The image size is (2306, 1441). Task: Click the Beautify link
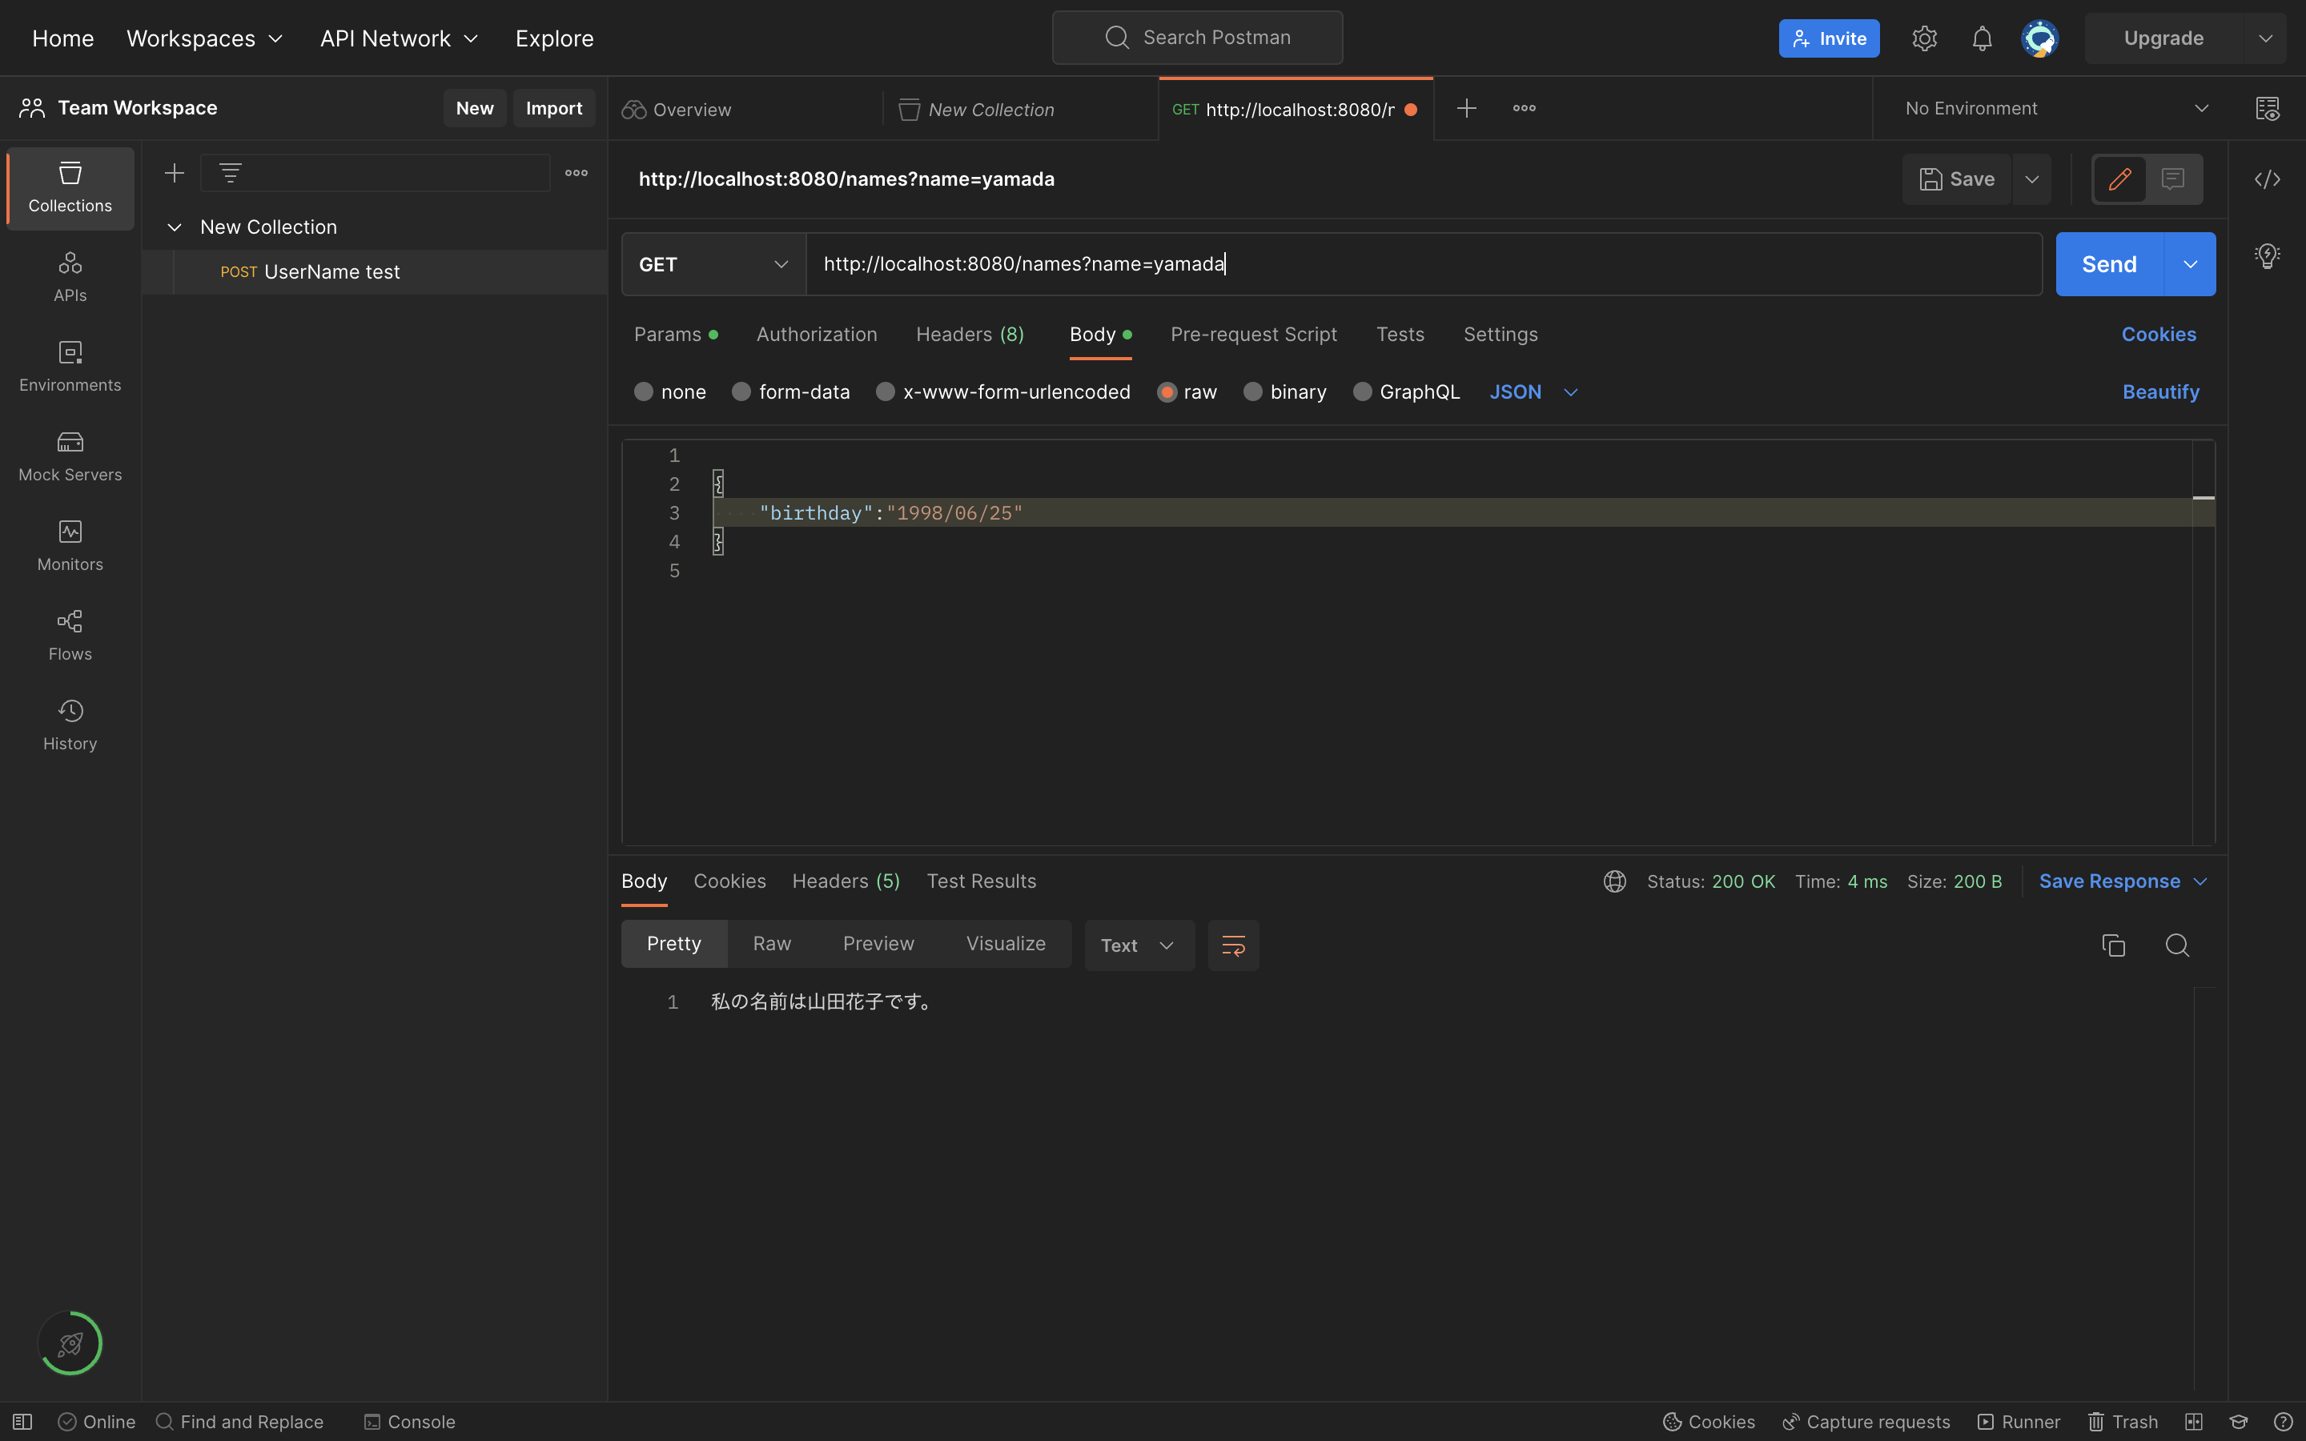tap(2160, 391)
